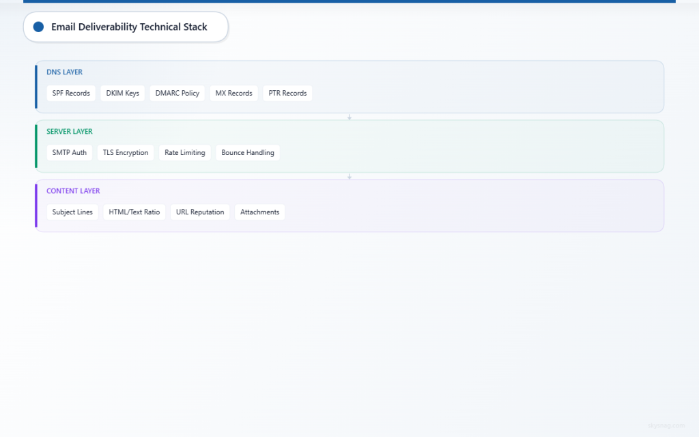Select the SPF Records chip
Image resolution: width=699 pixels, height=437 pixels.
tap(71, 94)
